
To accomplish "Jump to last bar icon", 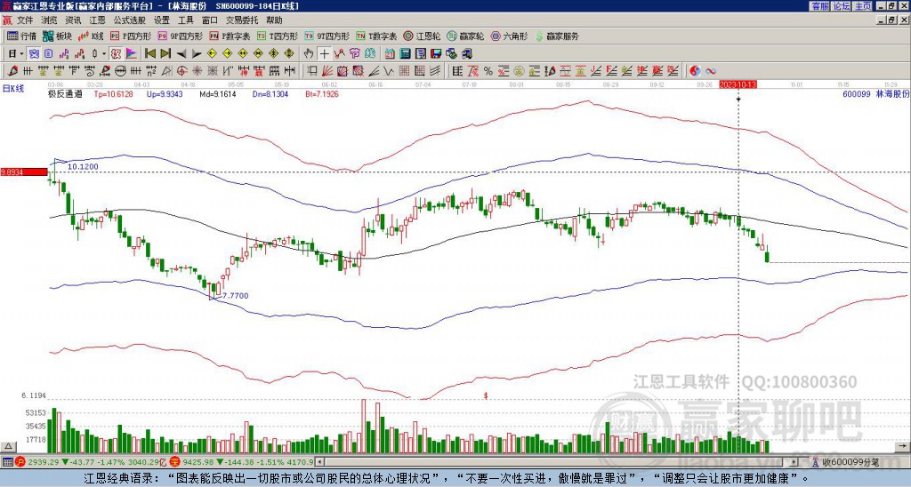I will point(165,53).
